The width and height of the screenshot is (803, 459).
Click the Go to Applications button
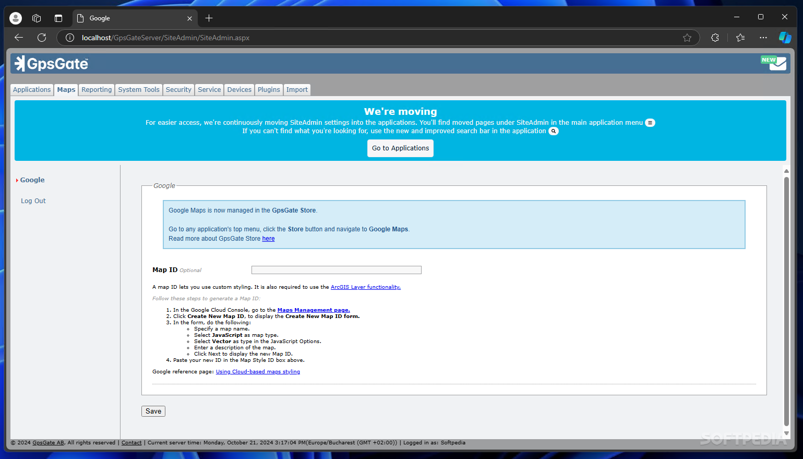(400, 148)
